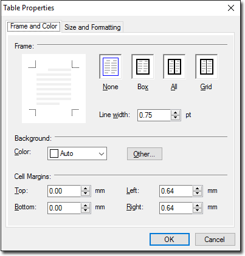This screenshot has height=256, width=245.
Task: Decrease the Right cell margin
Action: (x=198, y=211)
